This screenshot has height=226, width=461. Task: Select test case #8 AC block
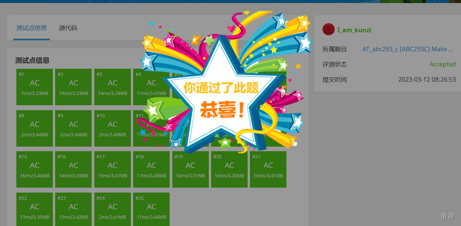pos(35,128)
